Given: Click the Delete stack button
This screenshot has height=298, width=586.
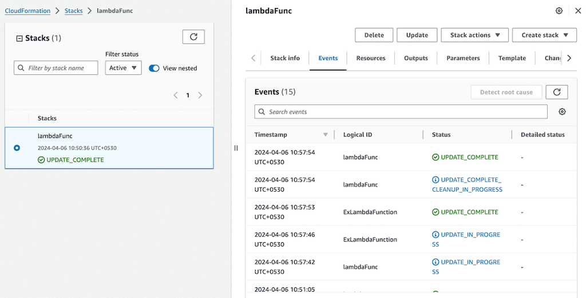Looking at the screenshot, I should (374, 35).
